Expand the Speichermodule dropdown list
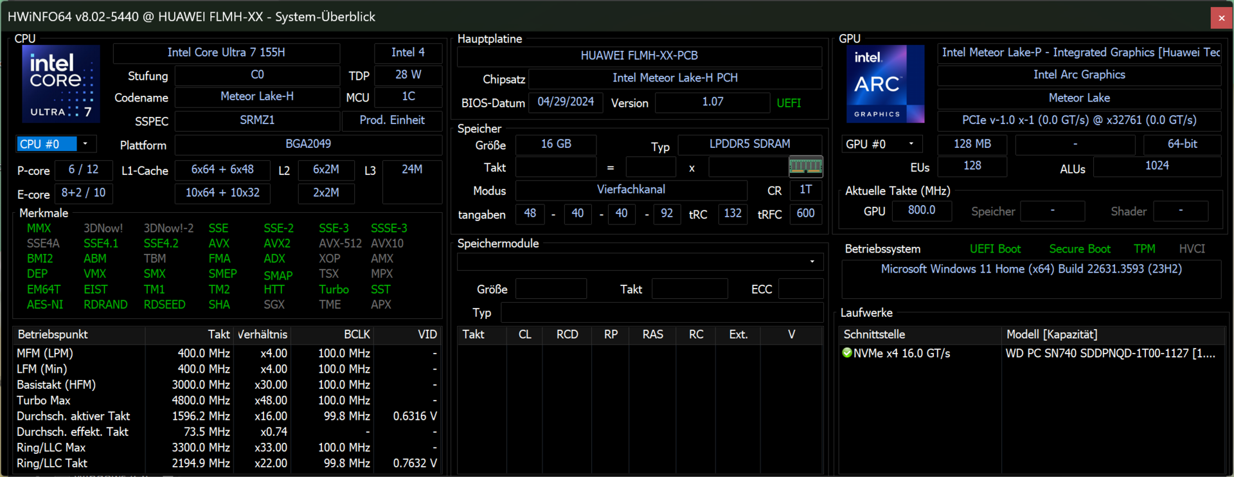The width and height of the screenshot is (1234, 477). coord(812,262)
